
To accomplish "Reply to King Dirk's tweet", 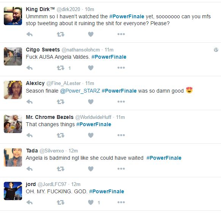I will point(30,34).
